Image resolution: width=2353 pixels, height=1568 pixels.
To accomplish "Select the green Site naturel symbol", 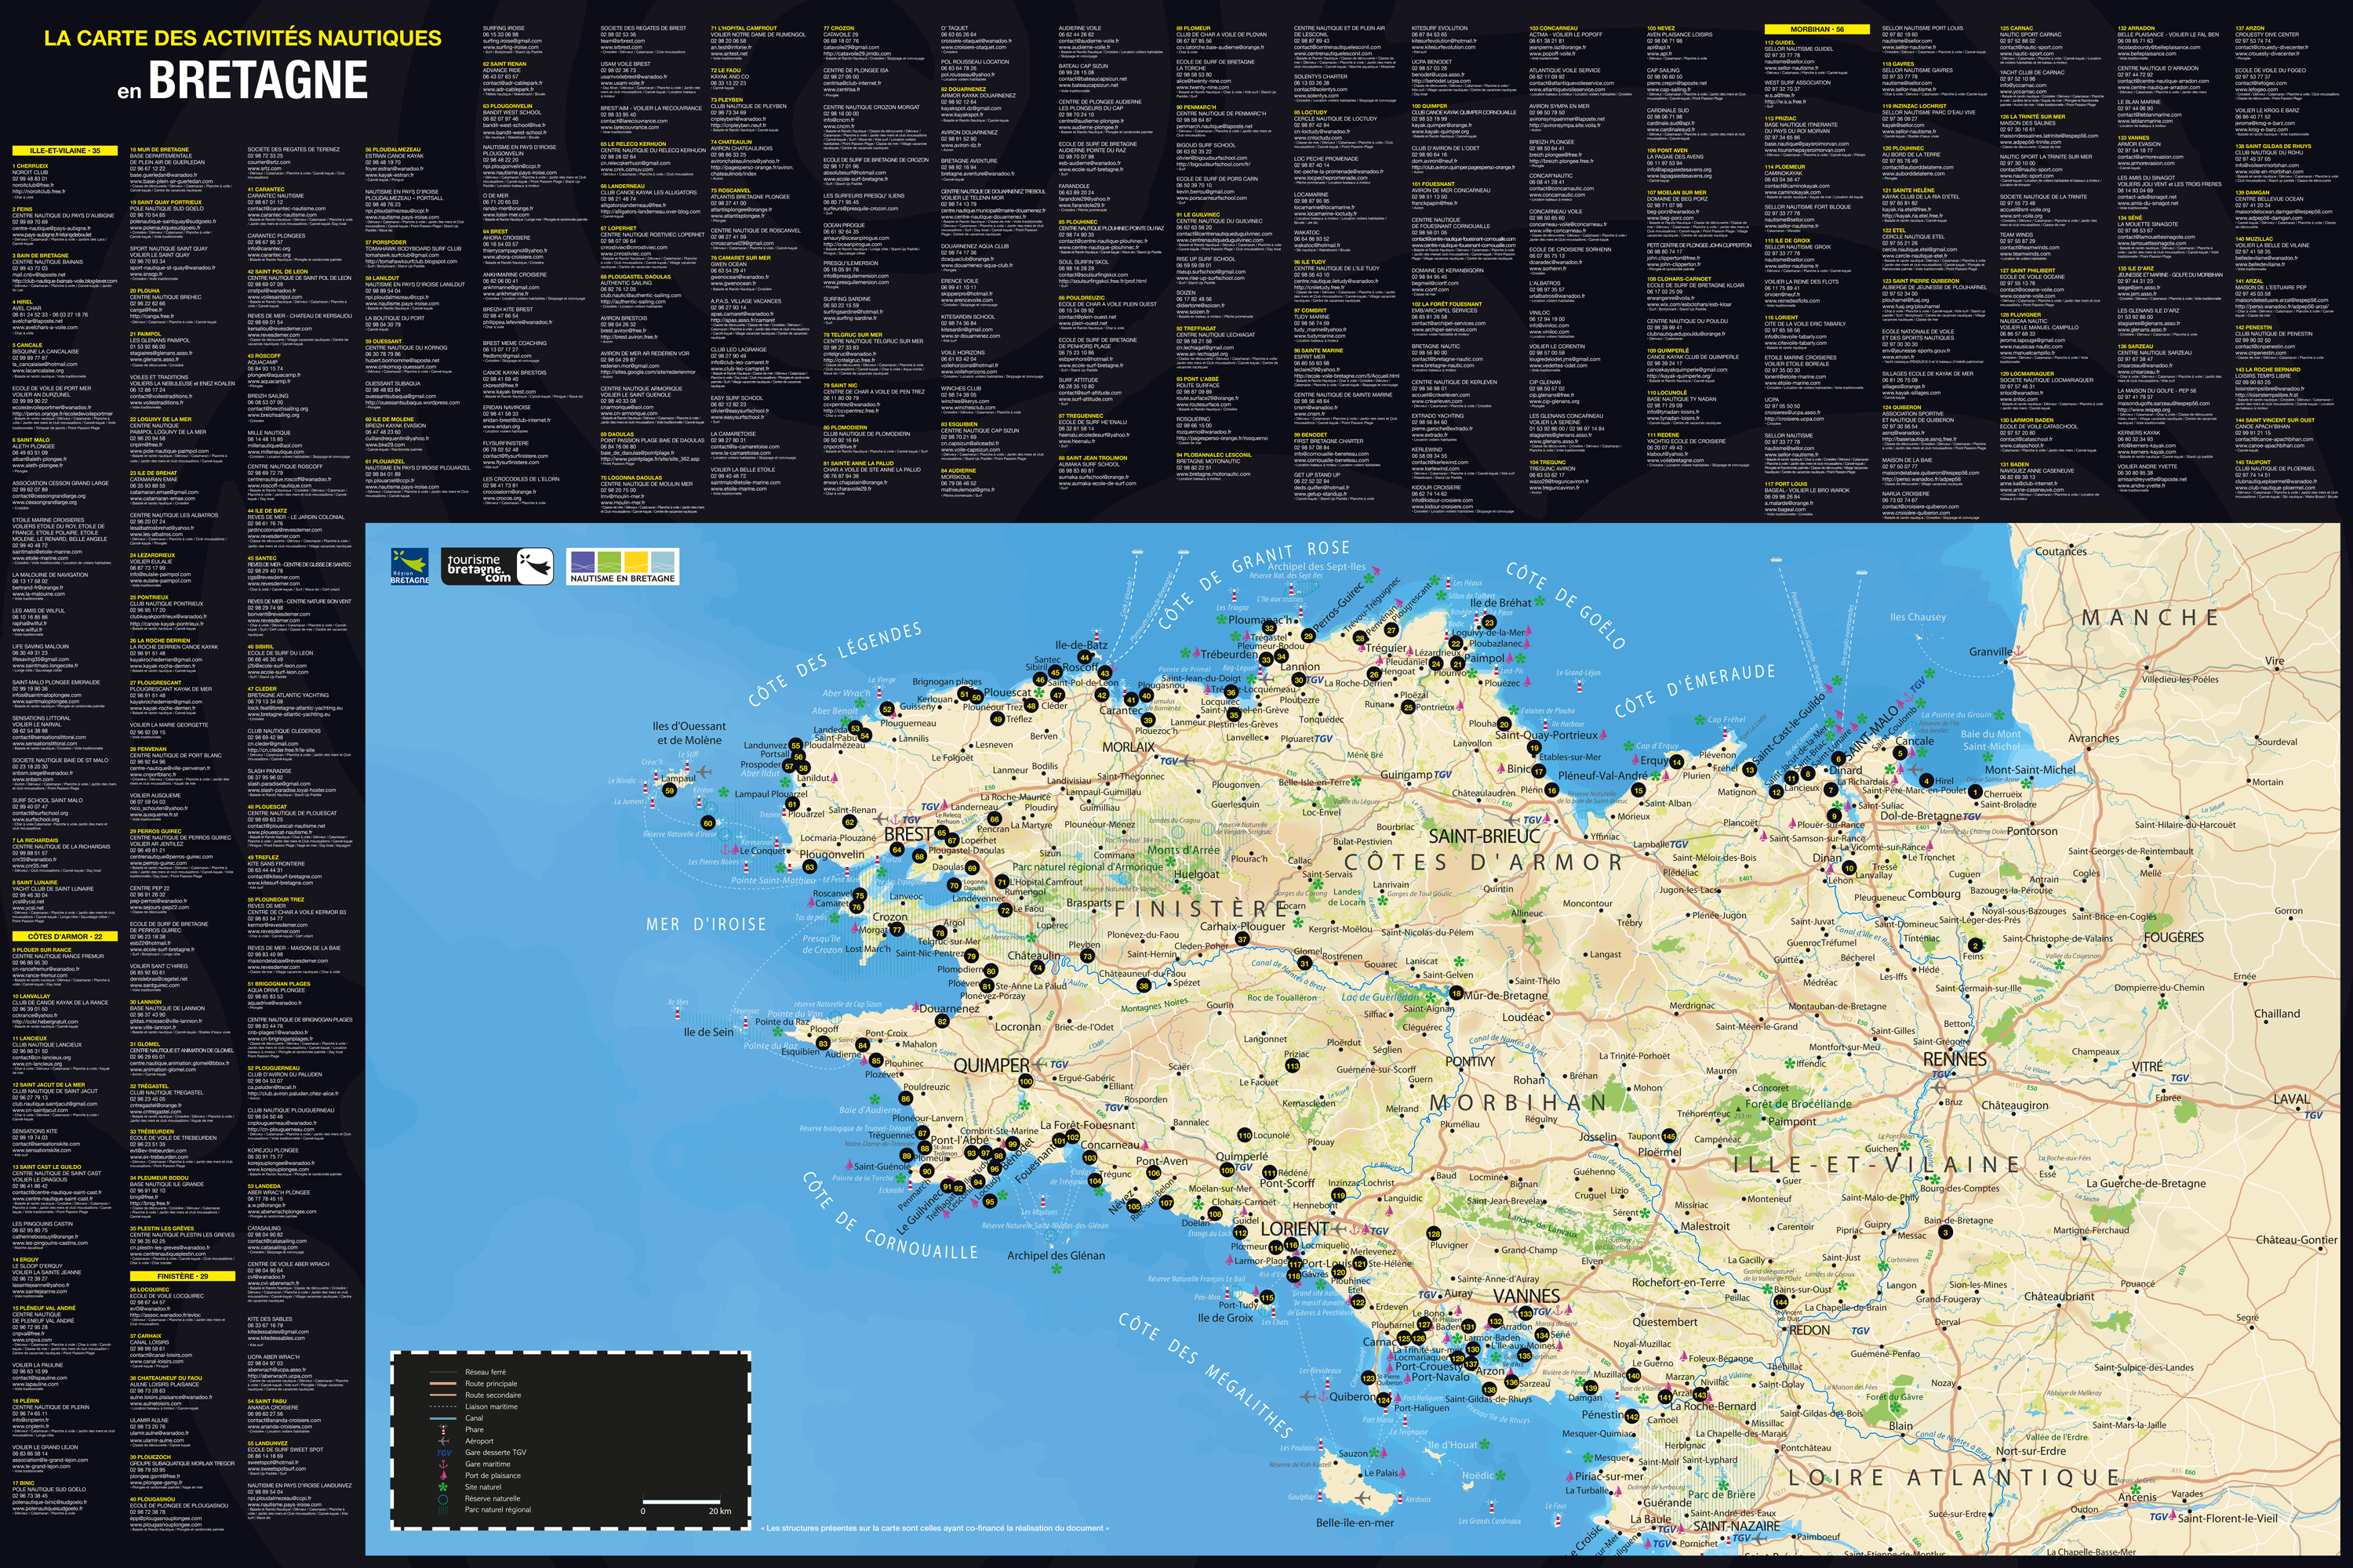I will [443, 1488].
